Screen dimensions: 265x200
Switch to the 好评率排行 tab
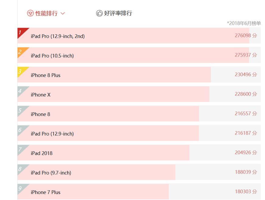pos(118,13)
